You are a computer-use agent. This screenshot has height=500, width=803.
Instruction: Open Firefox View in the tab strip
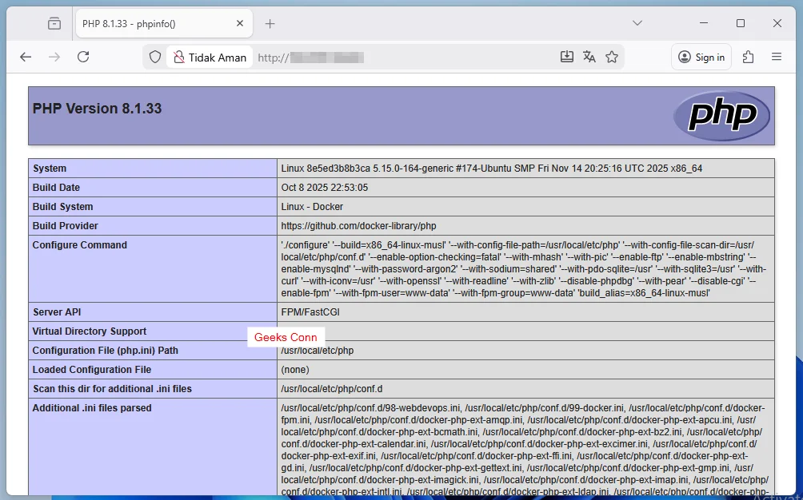[54, 23]
